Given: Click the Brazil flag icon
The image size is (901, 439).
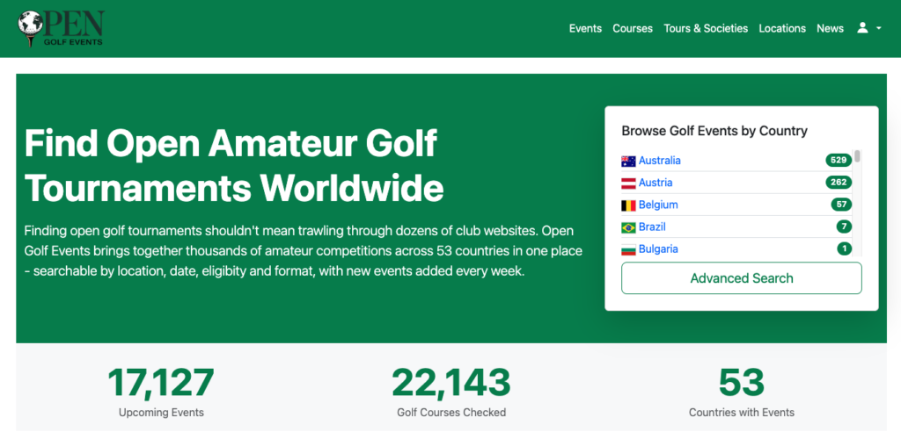Looking at the screenshot, I should 628,227.
